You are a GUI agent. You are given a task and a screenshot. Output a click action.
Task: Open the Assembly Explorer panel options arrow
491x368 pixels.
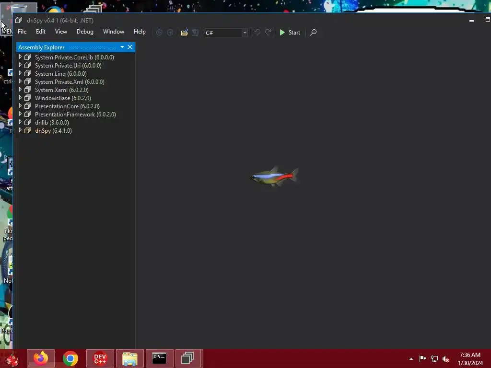click(x=122, y=47)
